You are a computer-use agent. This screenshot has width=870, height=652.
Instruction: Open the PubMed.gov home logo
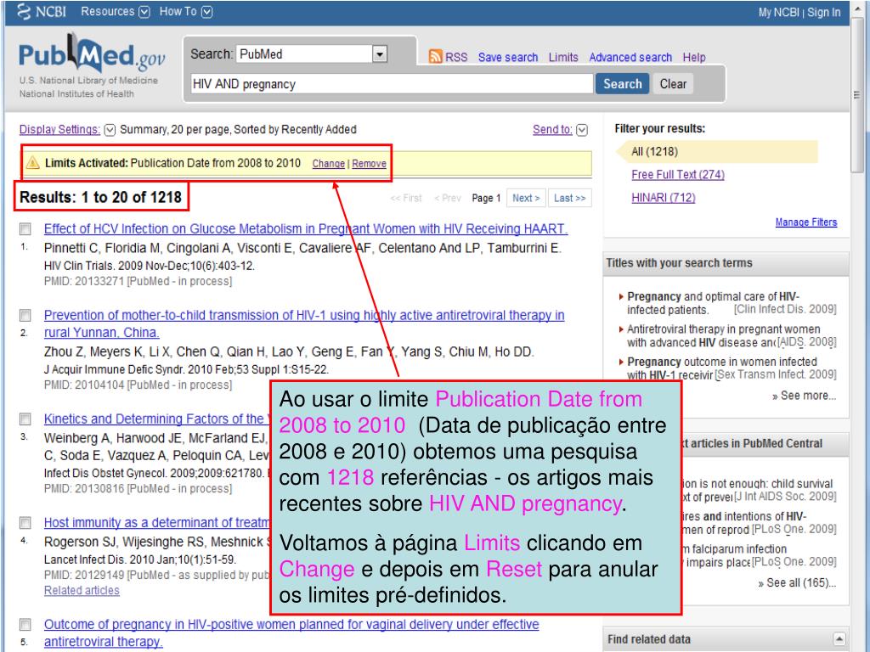point(92,54)
